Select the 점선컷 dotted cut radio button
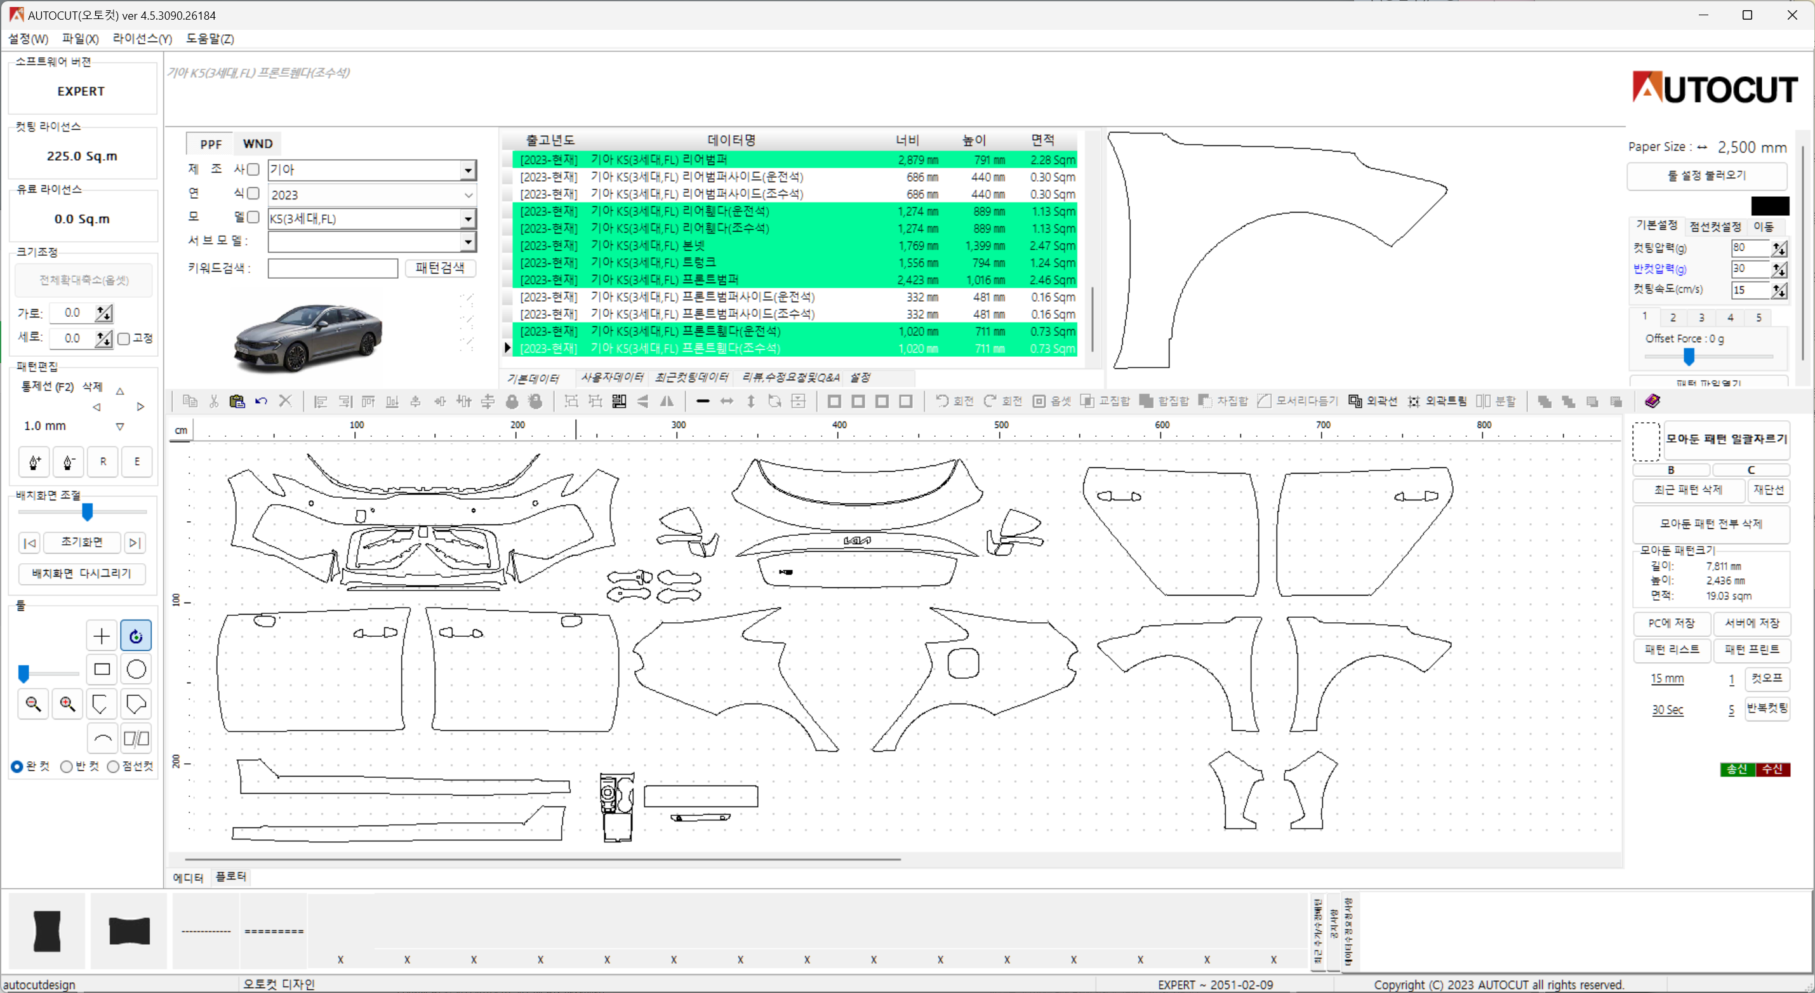Screen dimensions: 1815x993 (113, 767)
